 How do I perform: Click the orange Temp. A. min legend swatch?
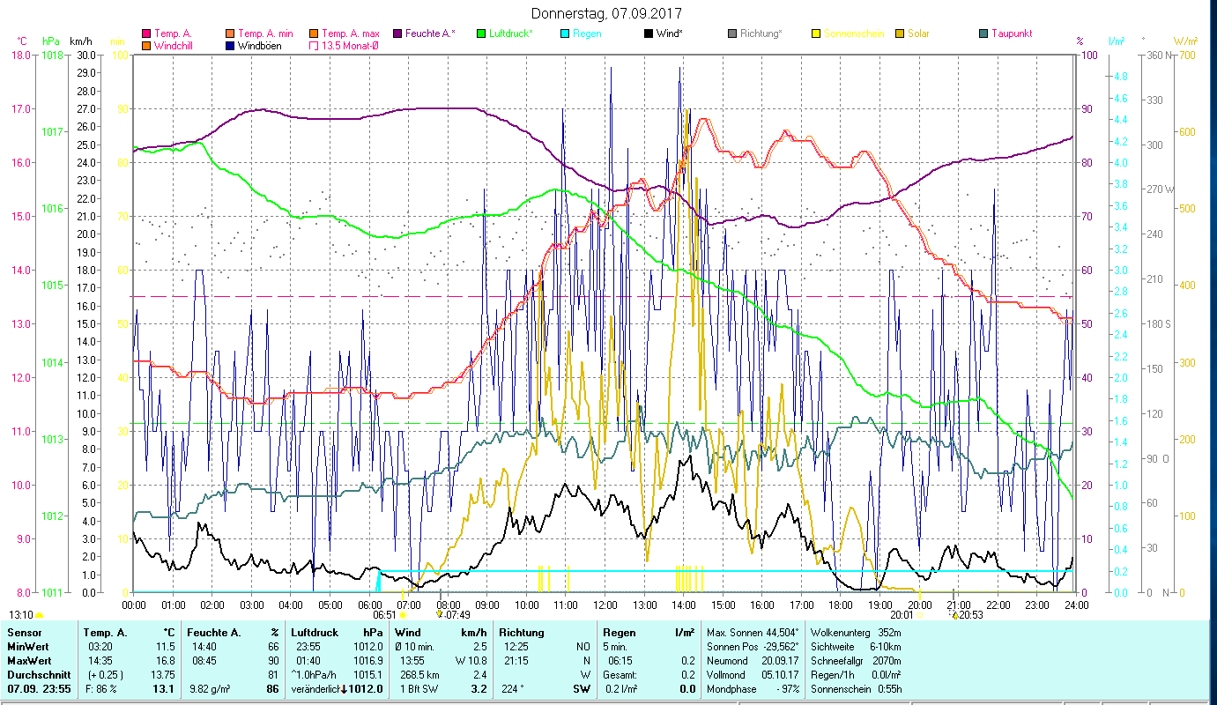230,33
